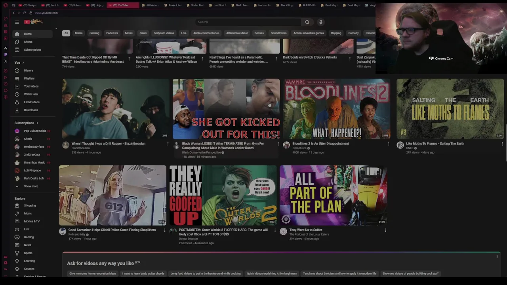Open 'Good Samaritan Helps Slidell Police' video title
This screenshot has height=285, width=507.
pyautogui.click(x=112, y=230)
